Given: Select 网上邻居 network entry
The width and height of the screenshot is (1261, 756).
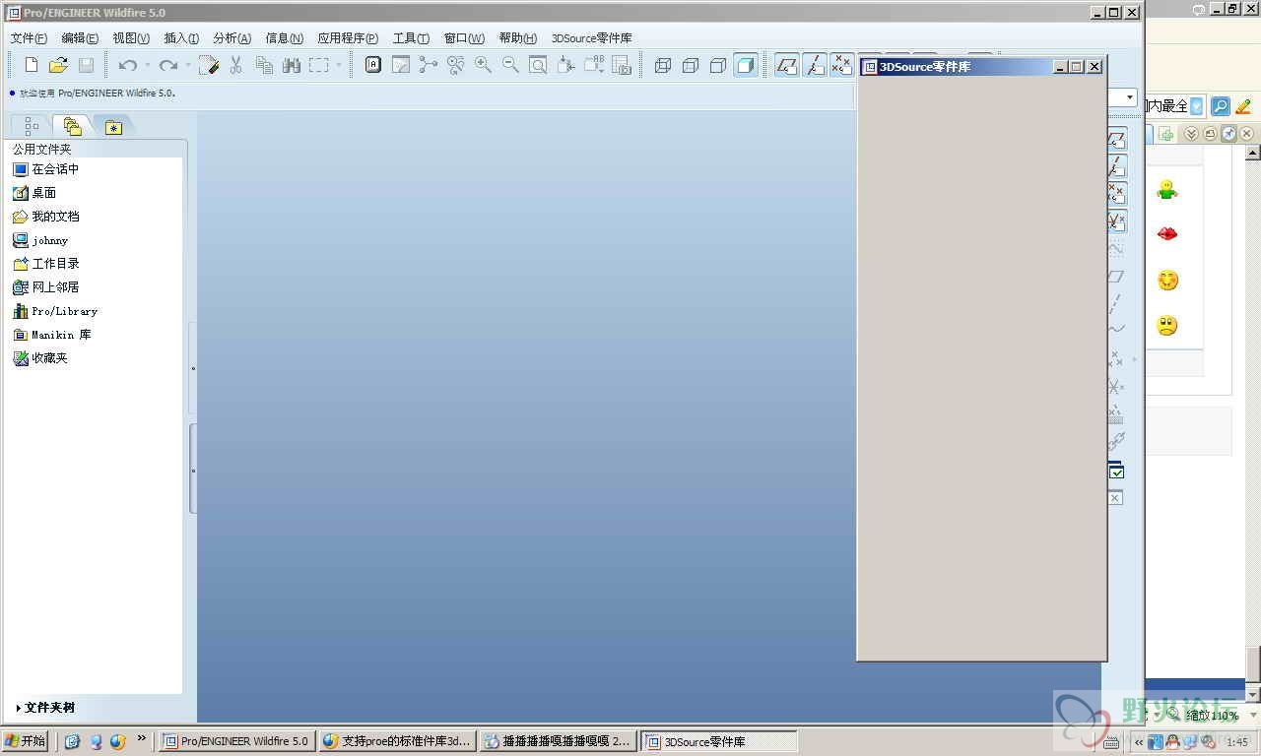Looking at the screenshot, I should (46, 287).
